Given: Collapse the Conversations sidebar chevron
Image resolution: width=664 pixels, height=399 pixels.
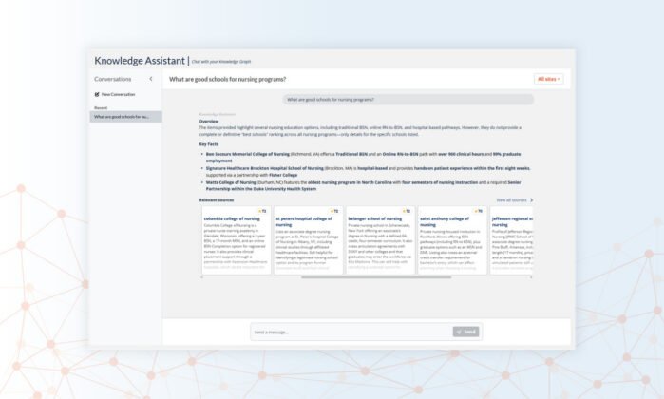Looking at the screenshot, I should click(x=151, y=79).
